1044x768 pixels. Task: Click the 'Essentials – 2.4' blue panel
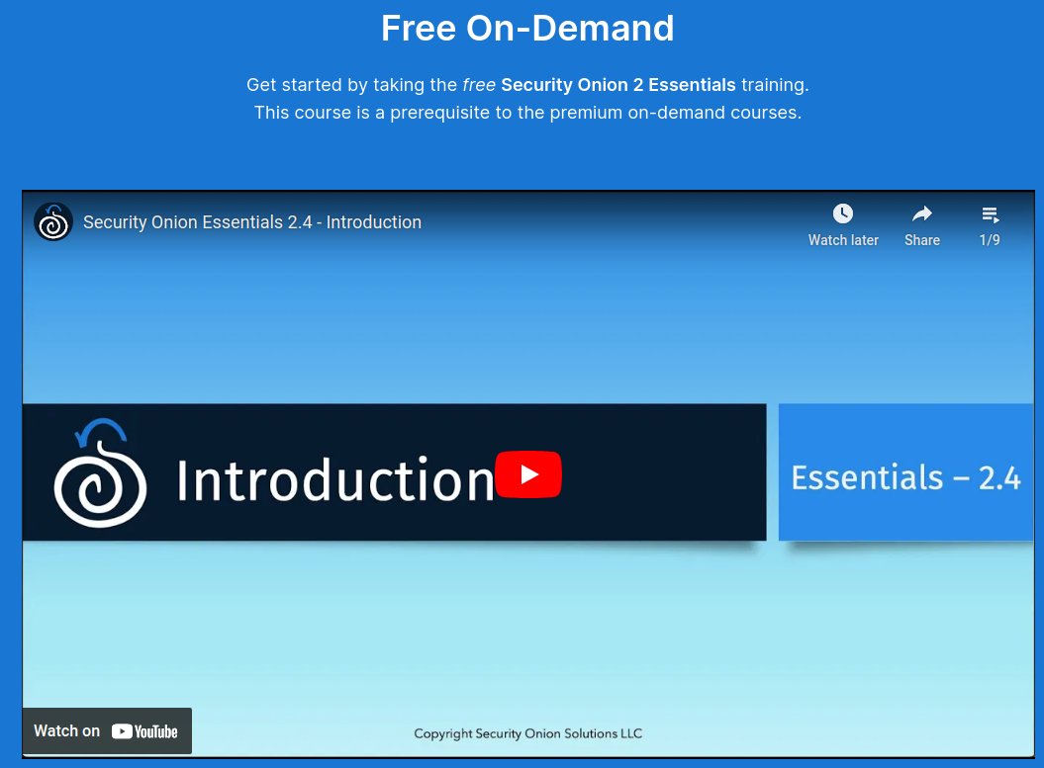[905, 472]
